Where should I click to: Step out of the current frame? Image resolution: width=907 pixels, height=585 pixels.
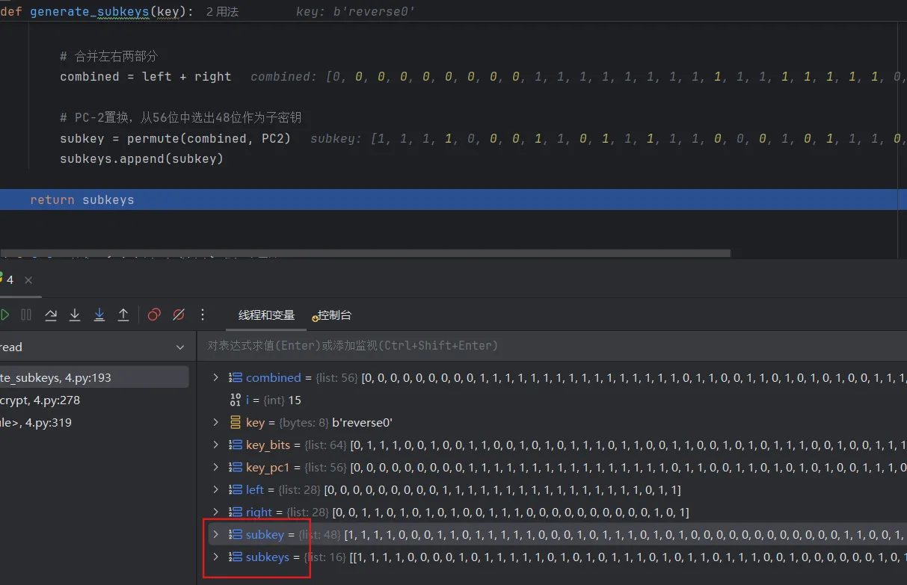(124, 315)
